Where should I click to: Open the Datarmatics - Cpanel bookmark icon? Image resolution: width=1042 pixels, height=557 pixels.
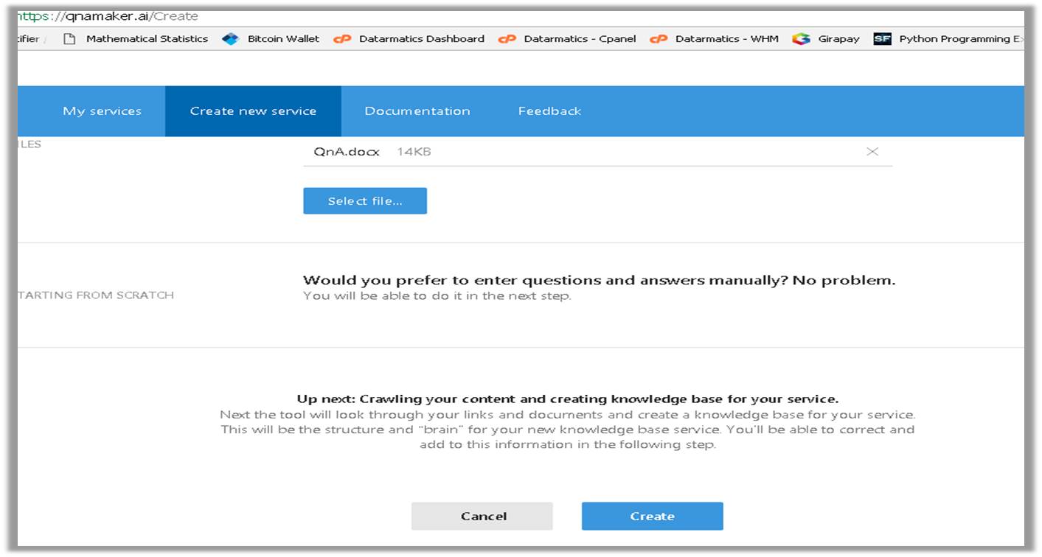tap(507, 39)
